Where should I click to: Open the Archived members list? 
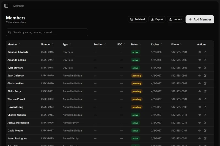(137, 19)
